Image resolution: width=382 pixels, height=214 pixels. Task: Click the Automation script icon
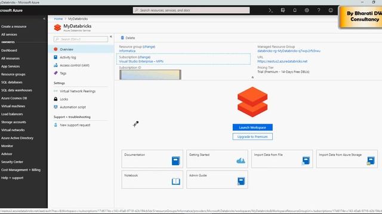pos(56,107)
